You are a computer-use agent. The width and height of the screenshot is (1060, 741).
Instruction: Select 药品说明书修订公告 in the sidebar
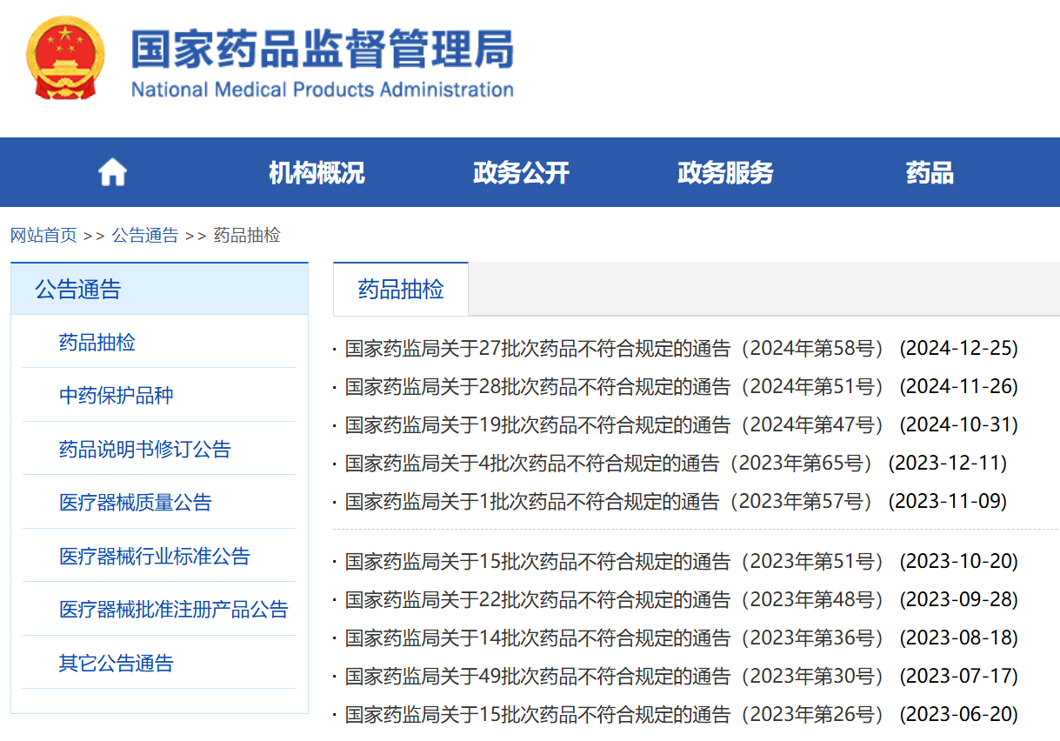pos(145,450)
